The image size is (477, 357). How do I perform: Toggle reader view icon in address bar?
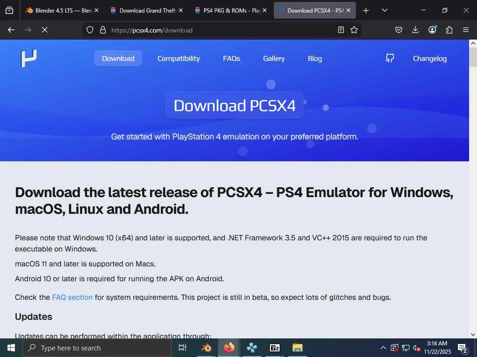(341, 30)
